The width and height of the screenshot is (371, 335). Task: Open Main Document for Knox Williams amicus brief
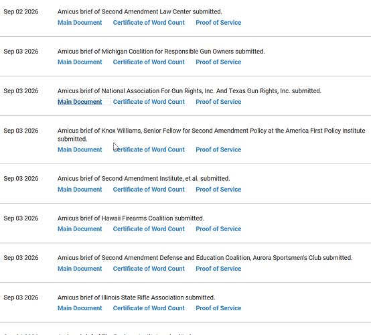(80, 149)
